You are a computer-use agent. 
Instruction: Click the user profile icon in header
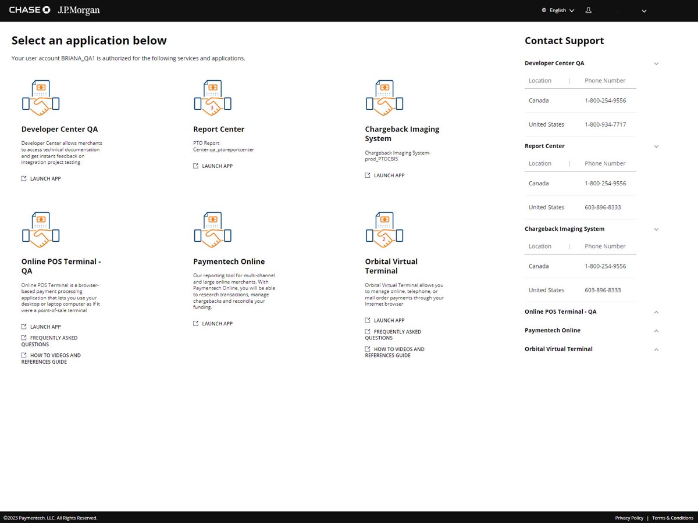click(x=589, y=10)
